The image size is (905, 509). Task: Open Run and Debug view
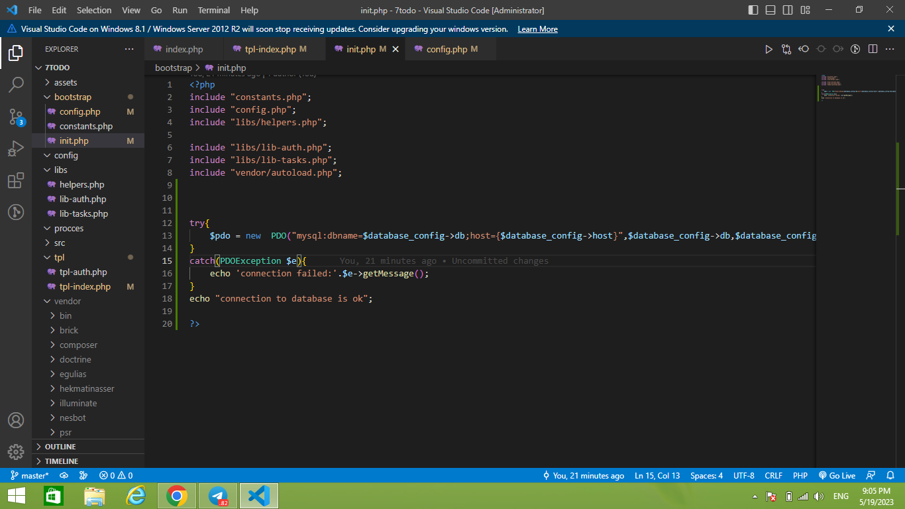click(x=16, y=148)
